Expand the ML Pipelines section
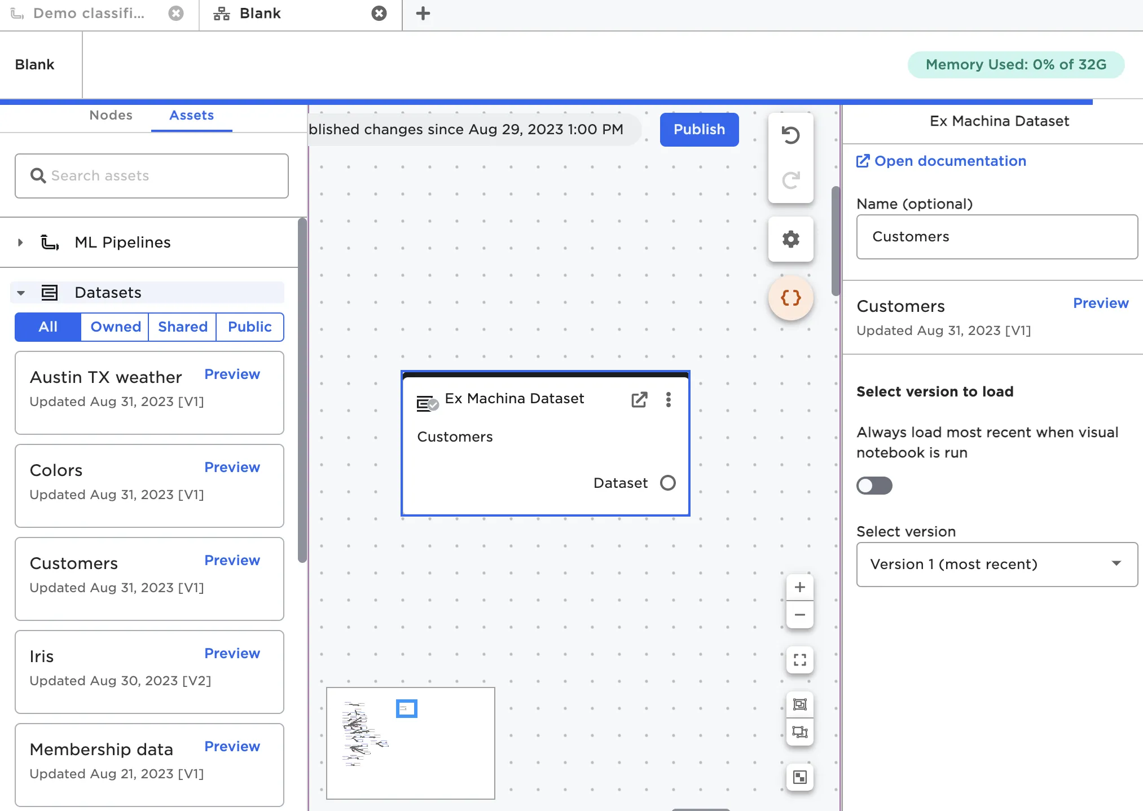This screenshot has width=1143, height=811. (20, 243)
